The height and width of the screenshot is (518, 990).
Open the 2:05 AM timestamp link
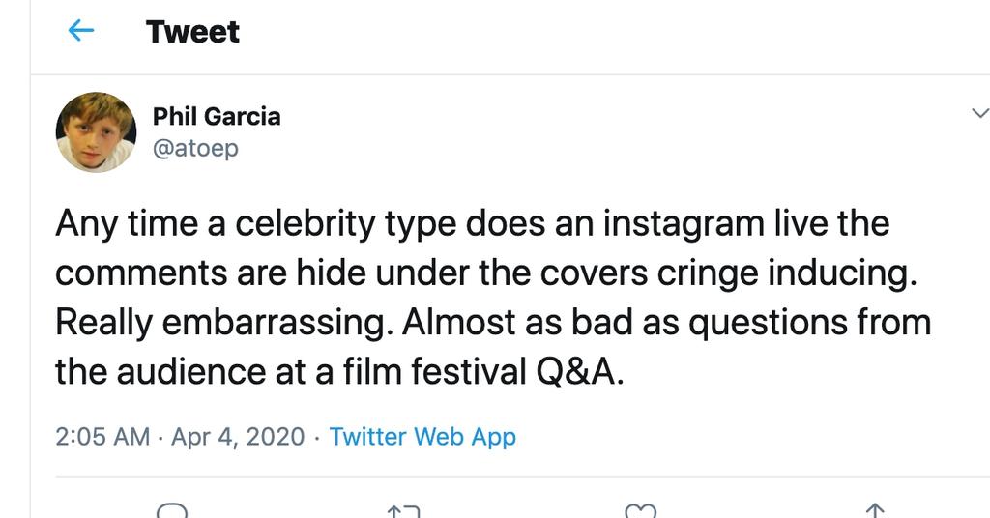click(x=102, y=437)
